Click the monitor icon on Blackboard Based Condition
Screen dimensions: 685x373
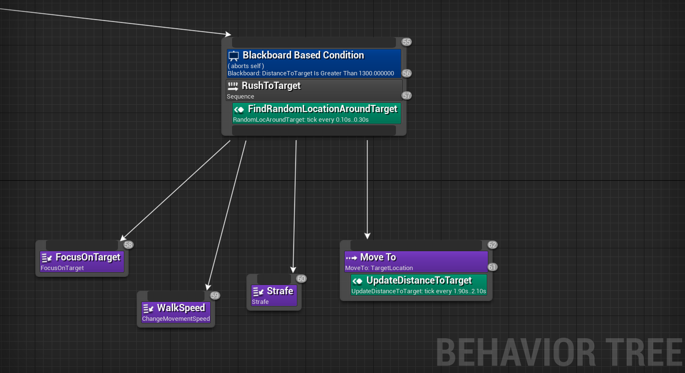233,55
